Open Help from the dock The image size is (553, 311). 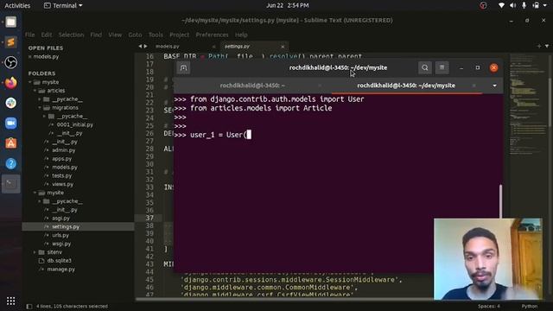(x=11, y=163)
